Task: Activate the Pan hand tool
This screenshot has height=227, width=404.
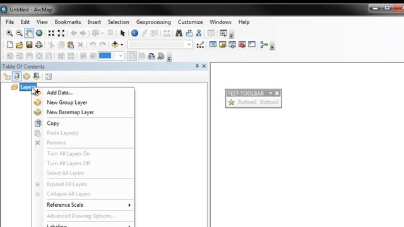Action: (29, 33)
